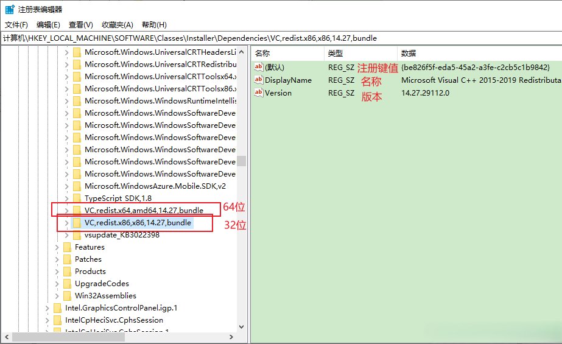Click folder icon of Microsoft.Windows.UniversalCRTHeadersLi
Image resolution: width=562 pixels, height=344 pixels.
click(77, 53)
